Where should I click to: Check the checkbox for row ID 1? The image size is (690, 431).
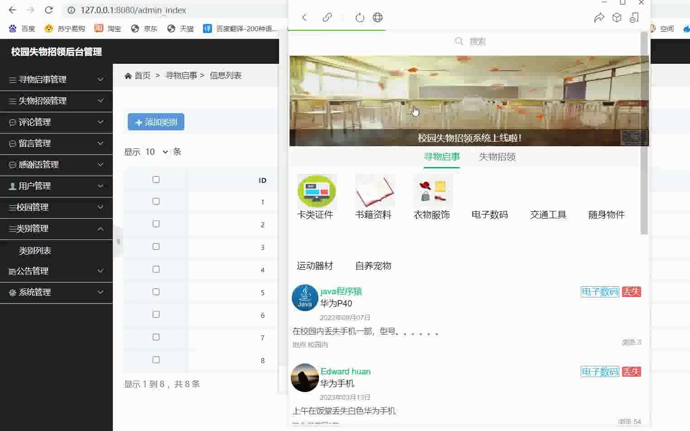pyautogui.click(x=156, y=201)
